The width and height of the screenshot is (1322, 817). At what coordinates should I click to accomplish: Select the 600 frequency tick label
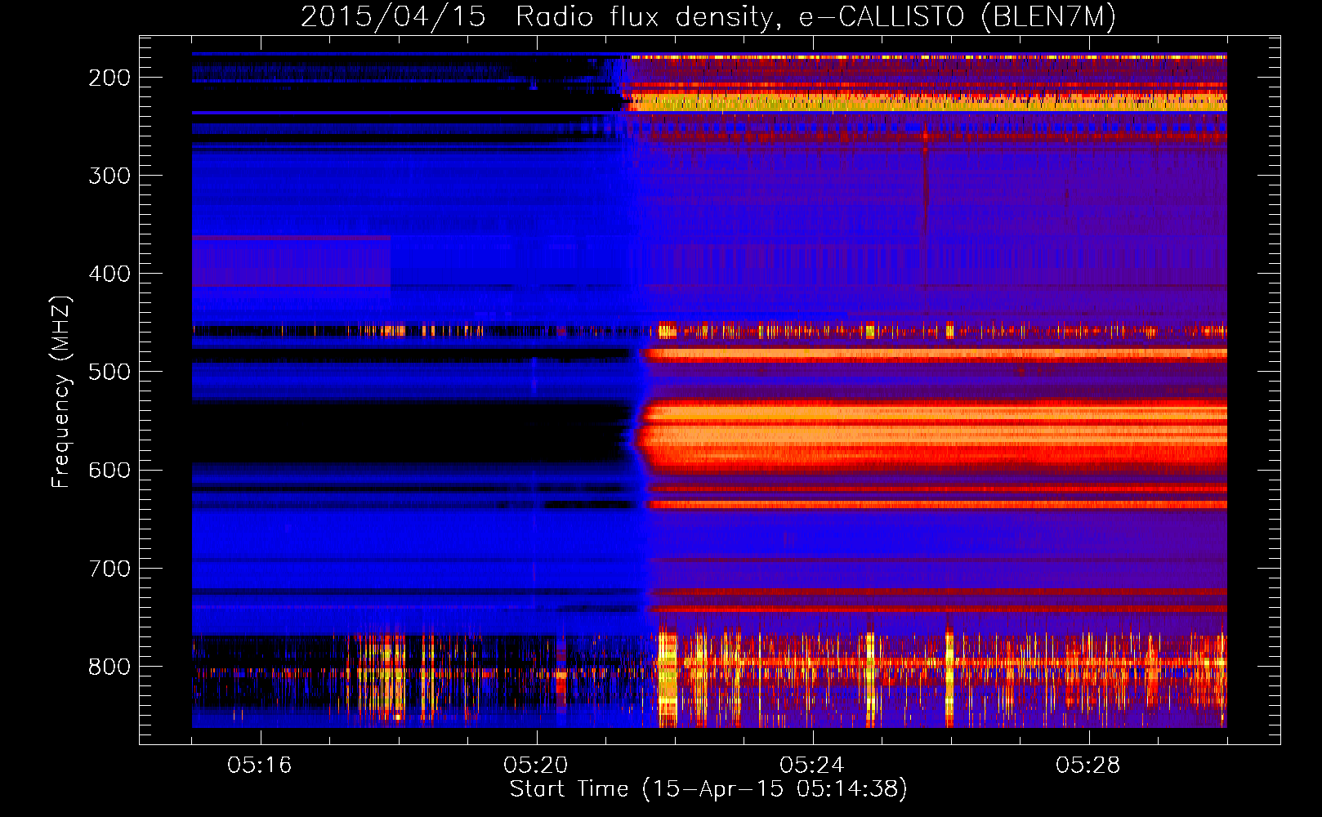click(x=109, y=470)
